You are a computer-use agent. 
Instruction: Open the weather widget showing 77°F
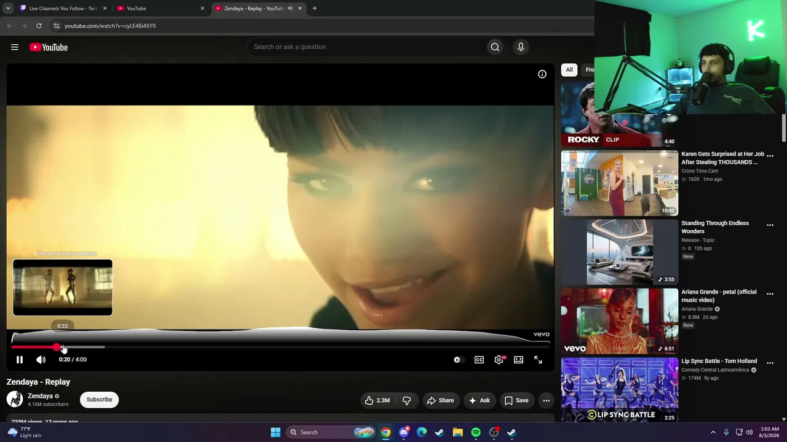tap(25, 432)
